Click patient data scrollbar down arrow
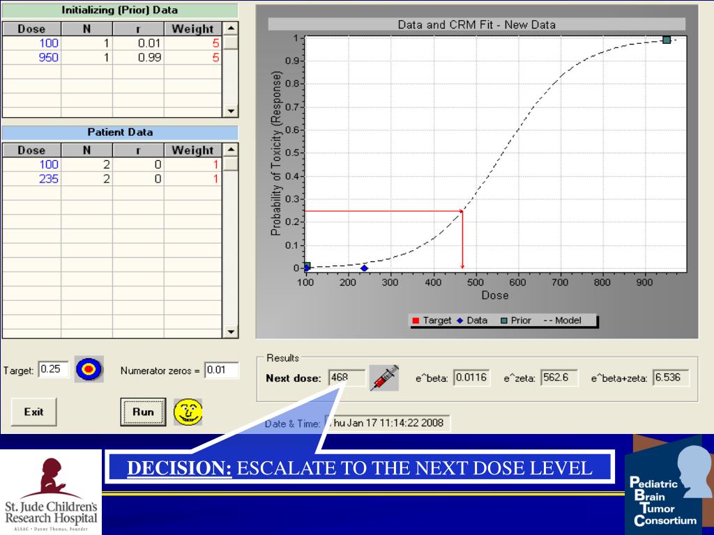Image resolution: width=714 pixels, height=535 pixels. pos(231,332)
